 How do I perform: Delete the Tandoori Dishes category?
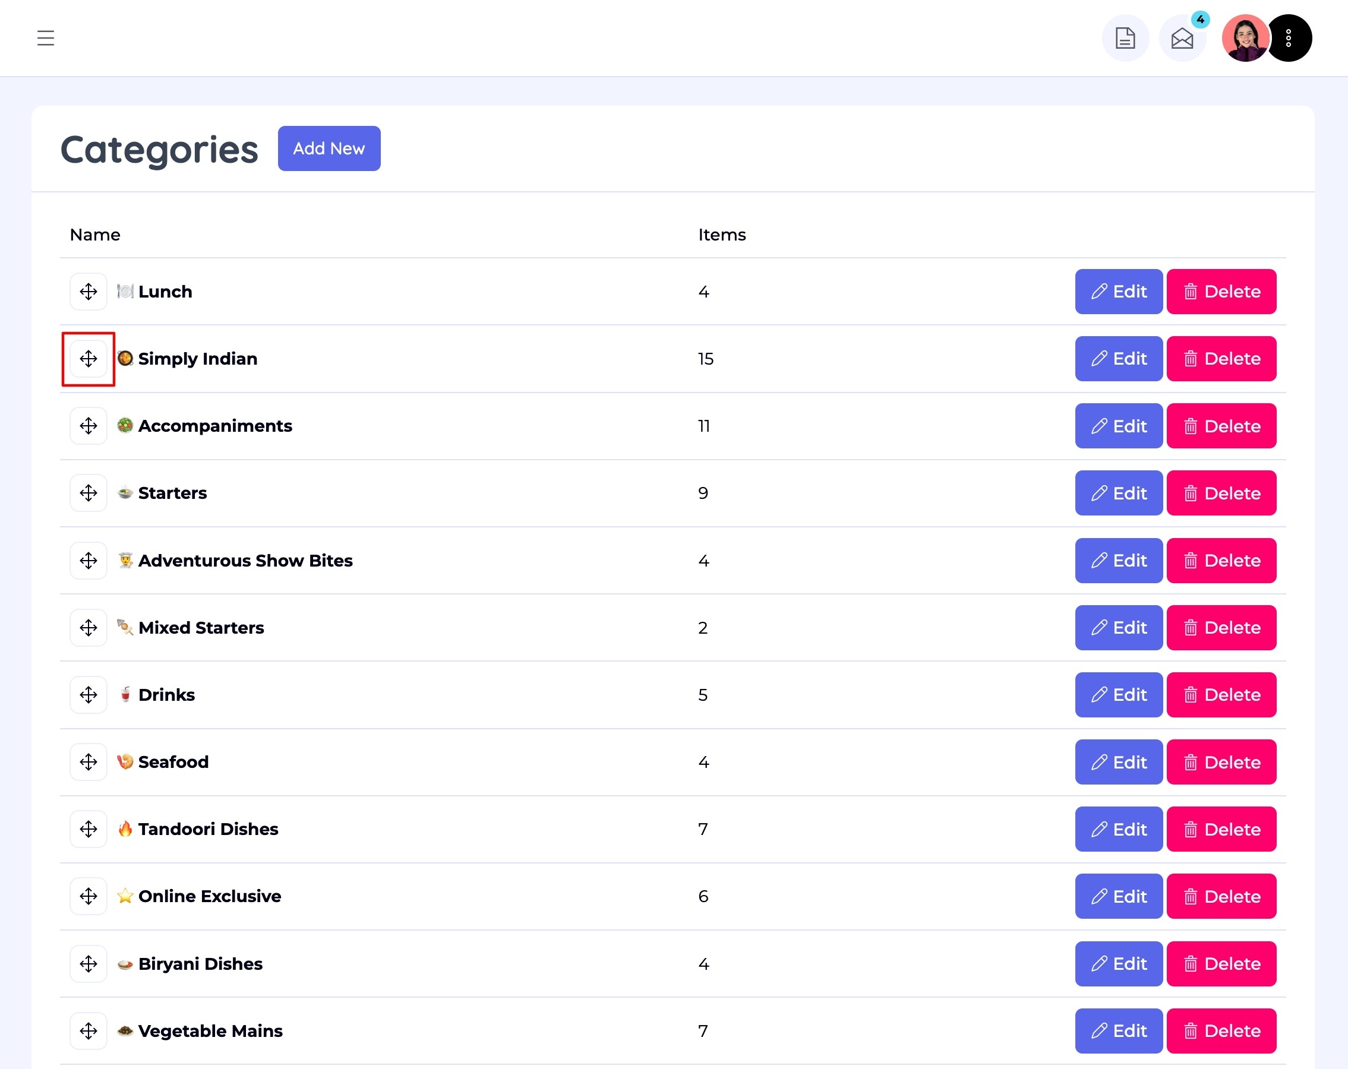click(x=1221, y=830)
